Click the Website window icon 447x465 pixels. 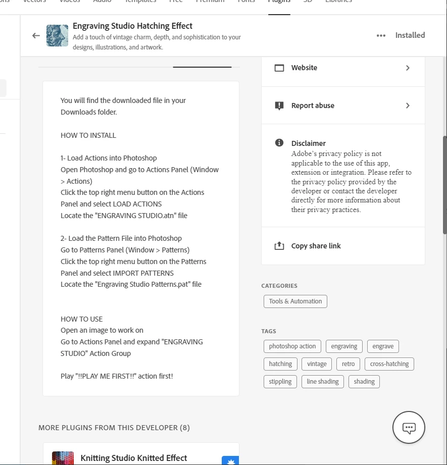279,68
